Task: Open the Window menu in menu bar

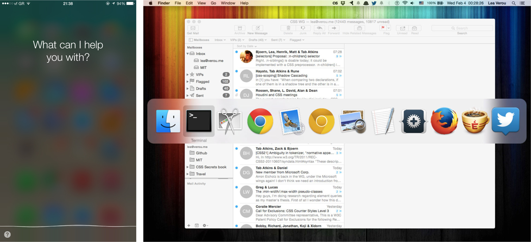Action: point(228,3)
